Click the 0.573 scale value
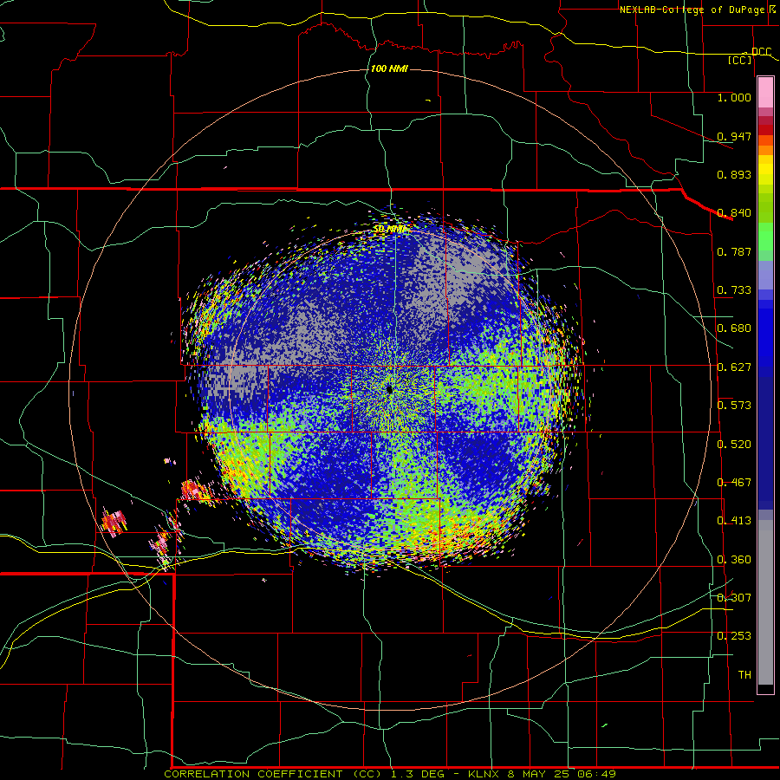 pyautogui.click(x=734, y=406)
